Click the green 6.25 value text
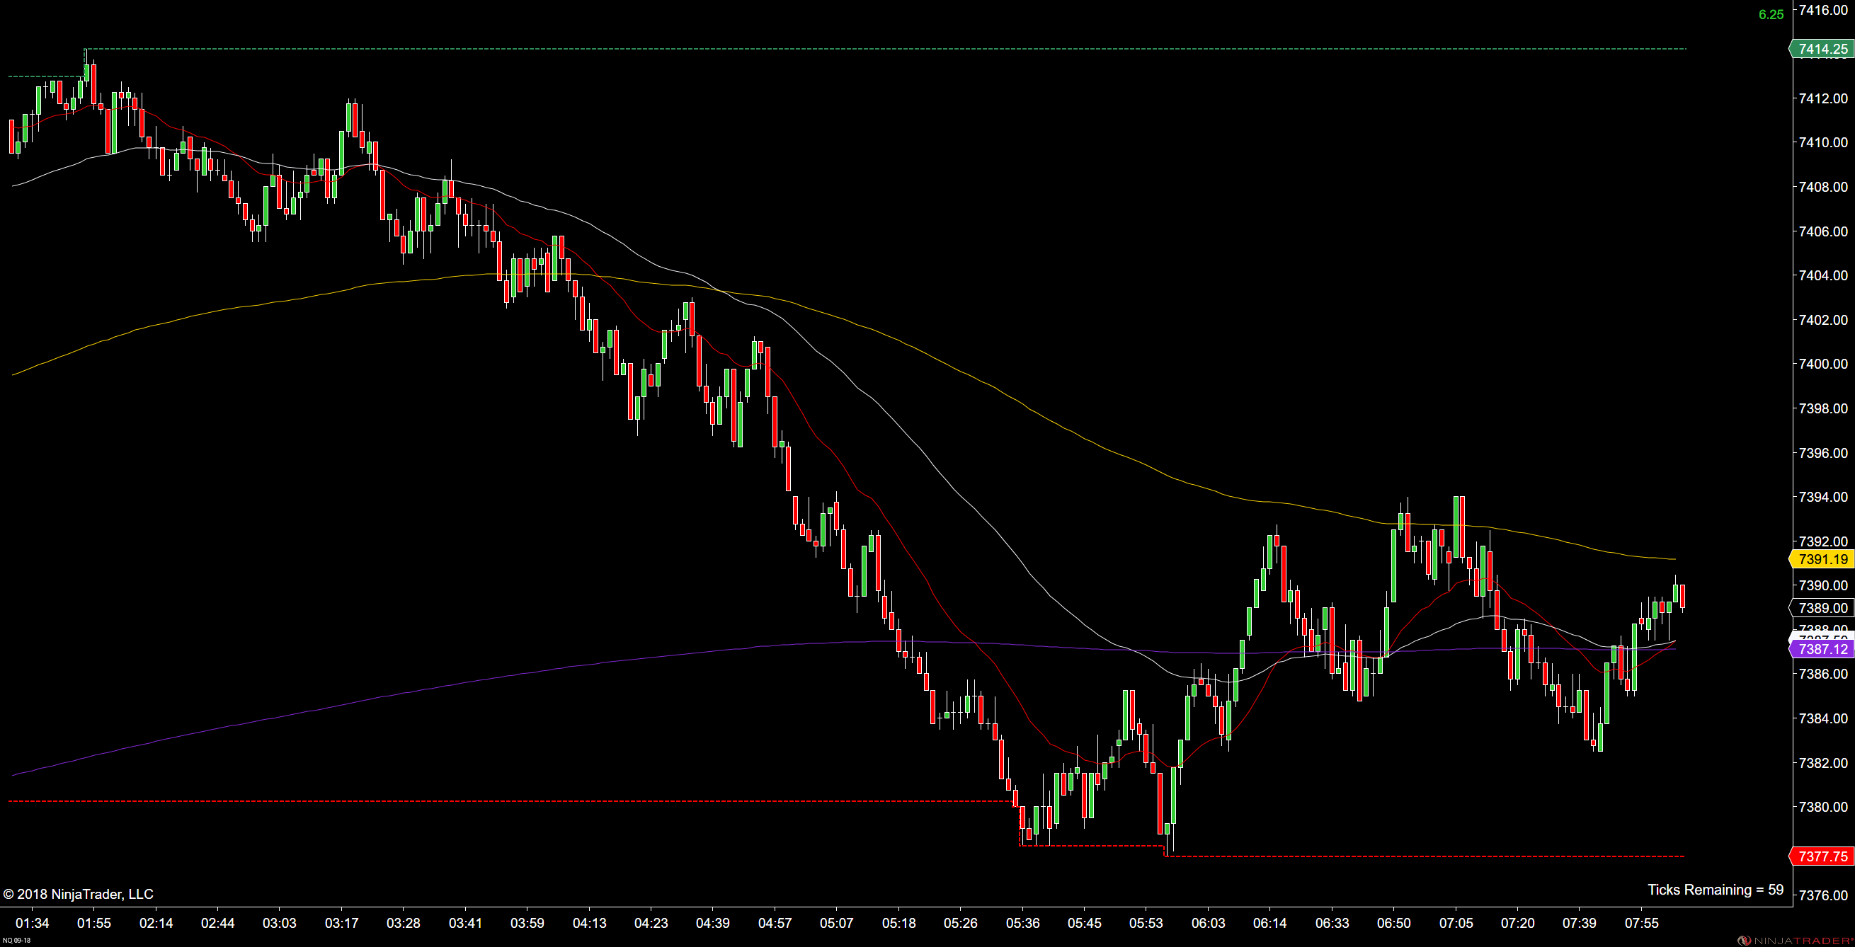The height and width of the screenshot is (947, 1855). [x=1771, y=14]
